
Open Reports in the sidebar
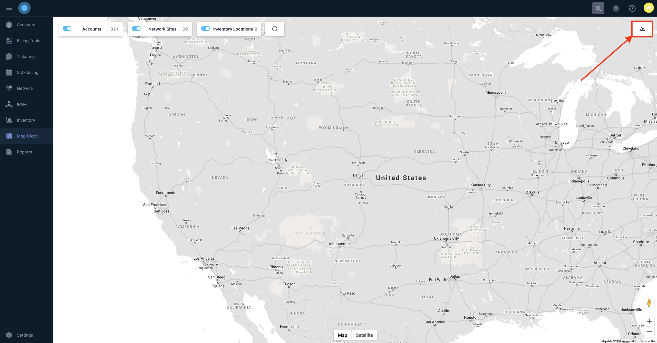pyautogui.click(x=27, y=152)
